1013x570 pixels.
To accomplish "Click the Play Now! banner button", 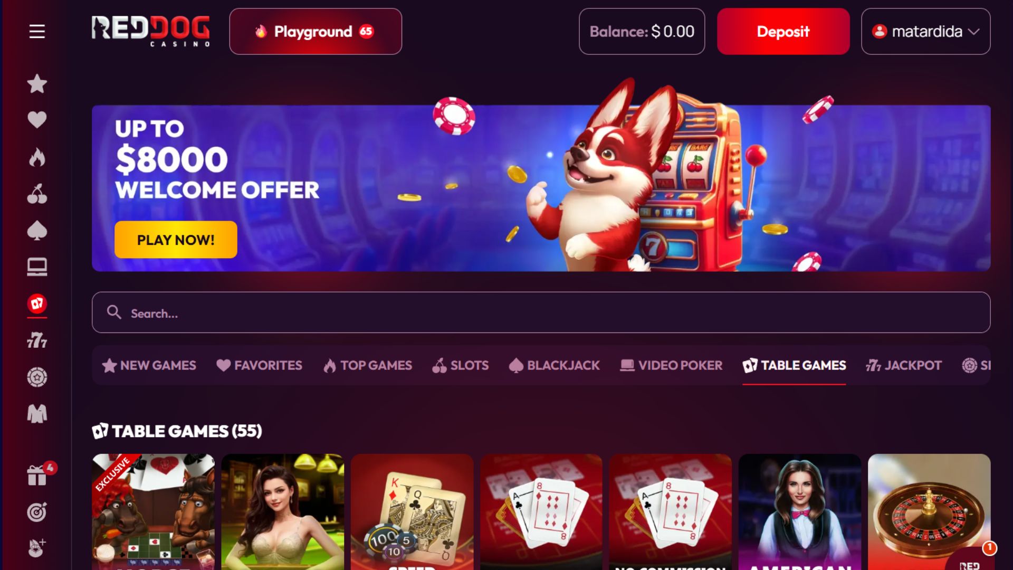I will pyautogui.click(x=176, y=240).
